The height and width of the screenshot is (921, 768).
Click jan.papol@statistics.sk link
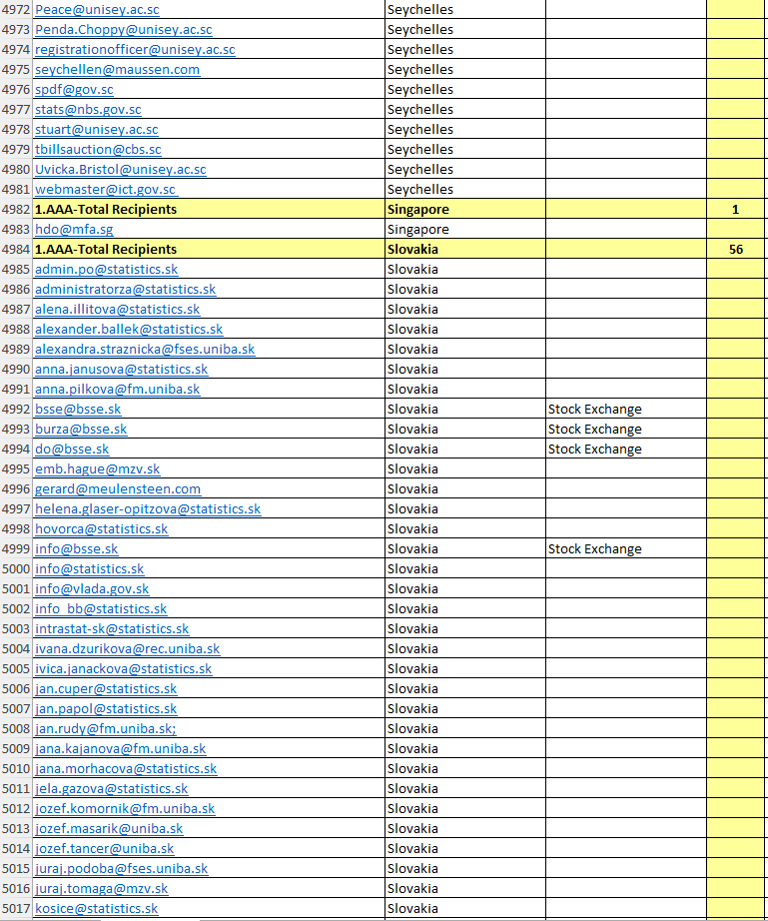click(x=106, y=708)
